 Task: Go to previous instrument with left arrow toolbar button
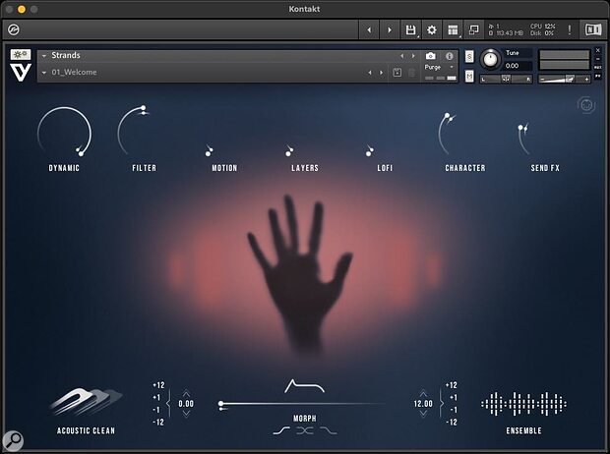coord(369,29)
